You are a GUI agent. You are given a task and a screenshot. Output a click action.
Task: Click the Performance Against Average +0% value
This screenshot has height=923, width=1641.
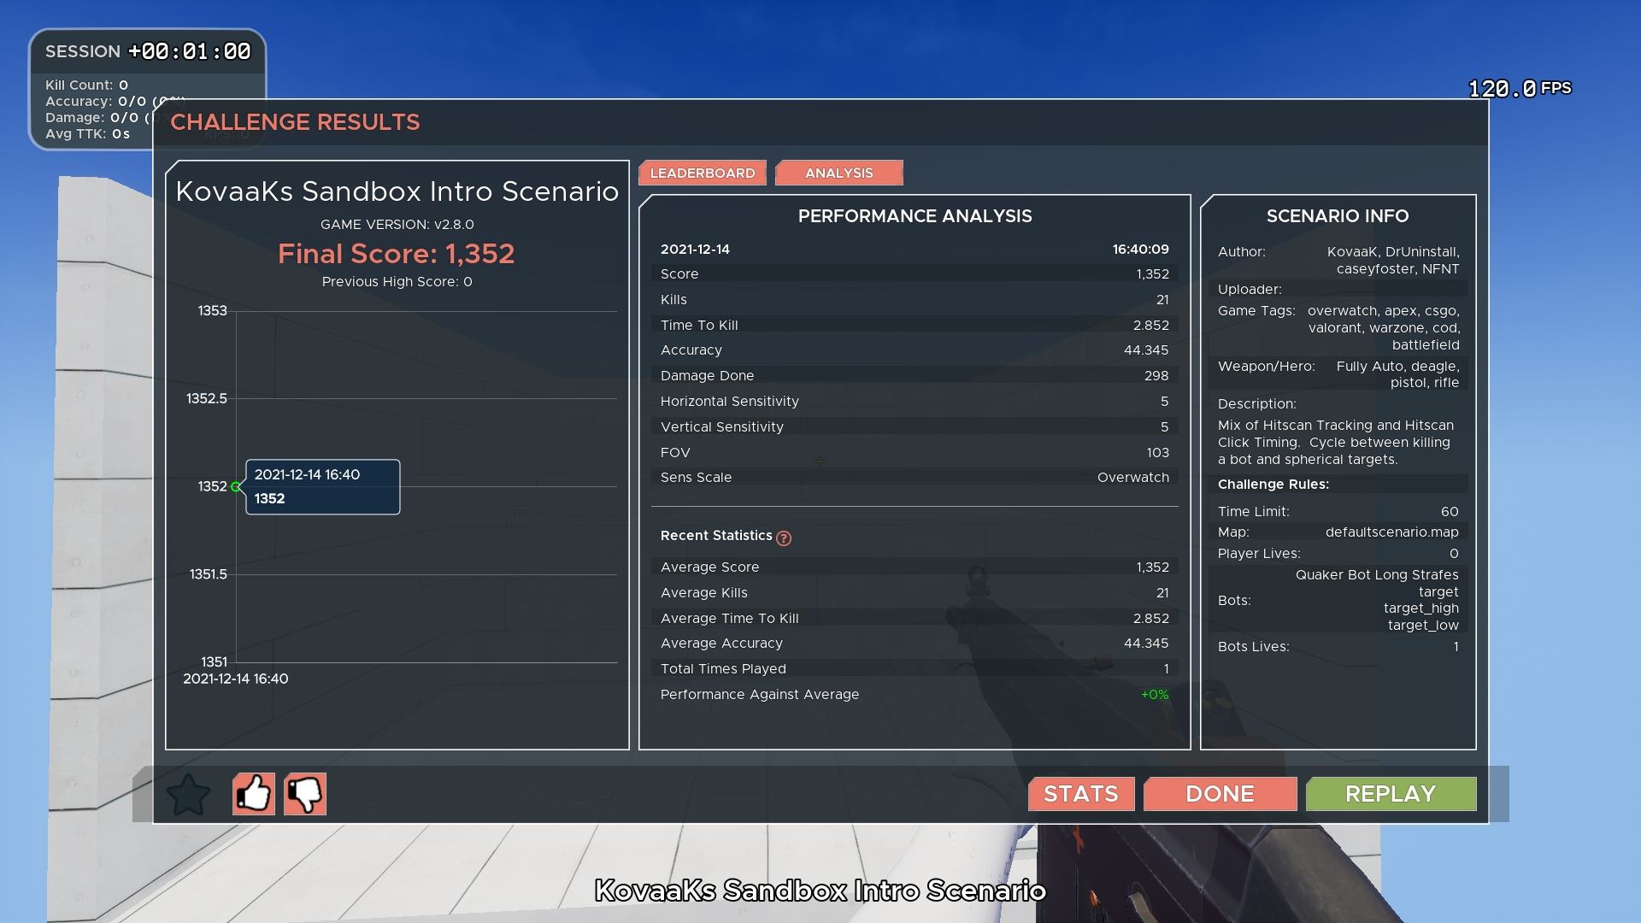[1155, 695]
